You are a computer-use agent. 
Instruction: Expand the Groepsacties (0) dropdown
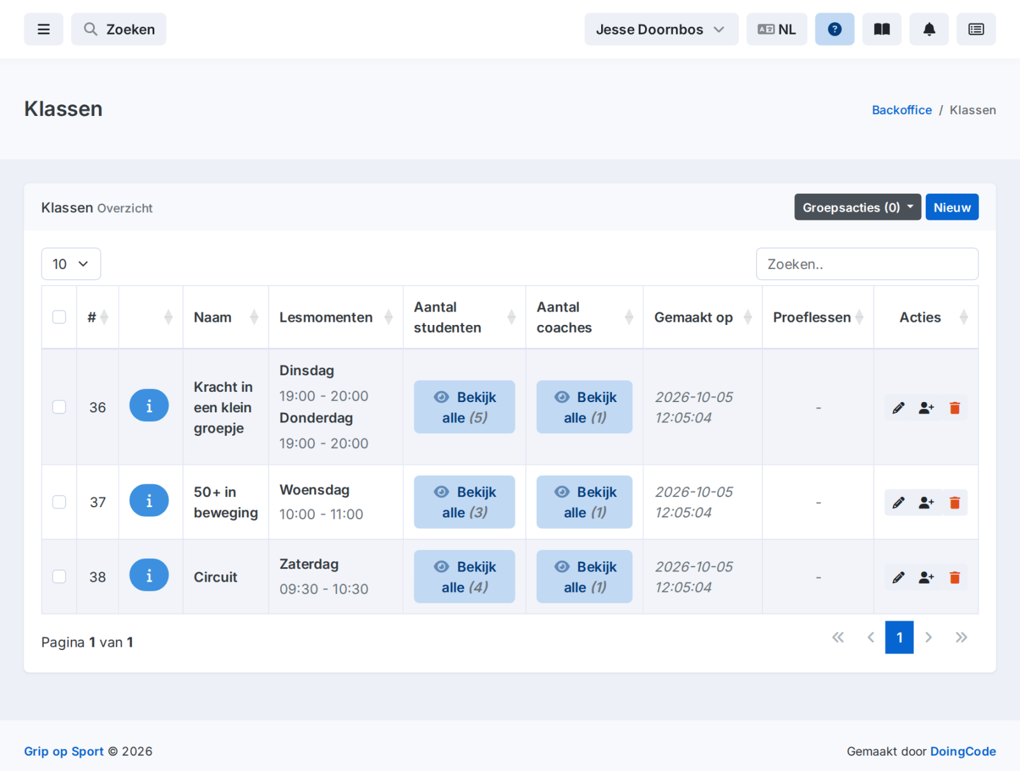coord(857,207)
